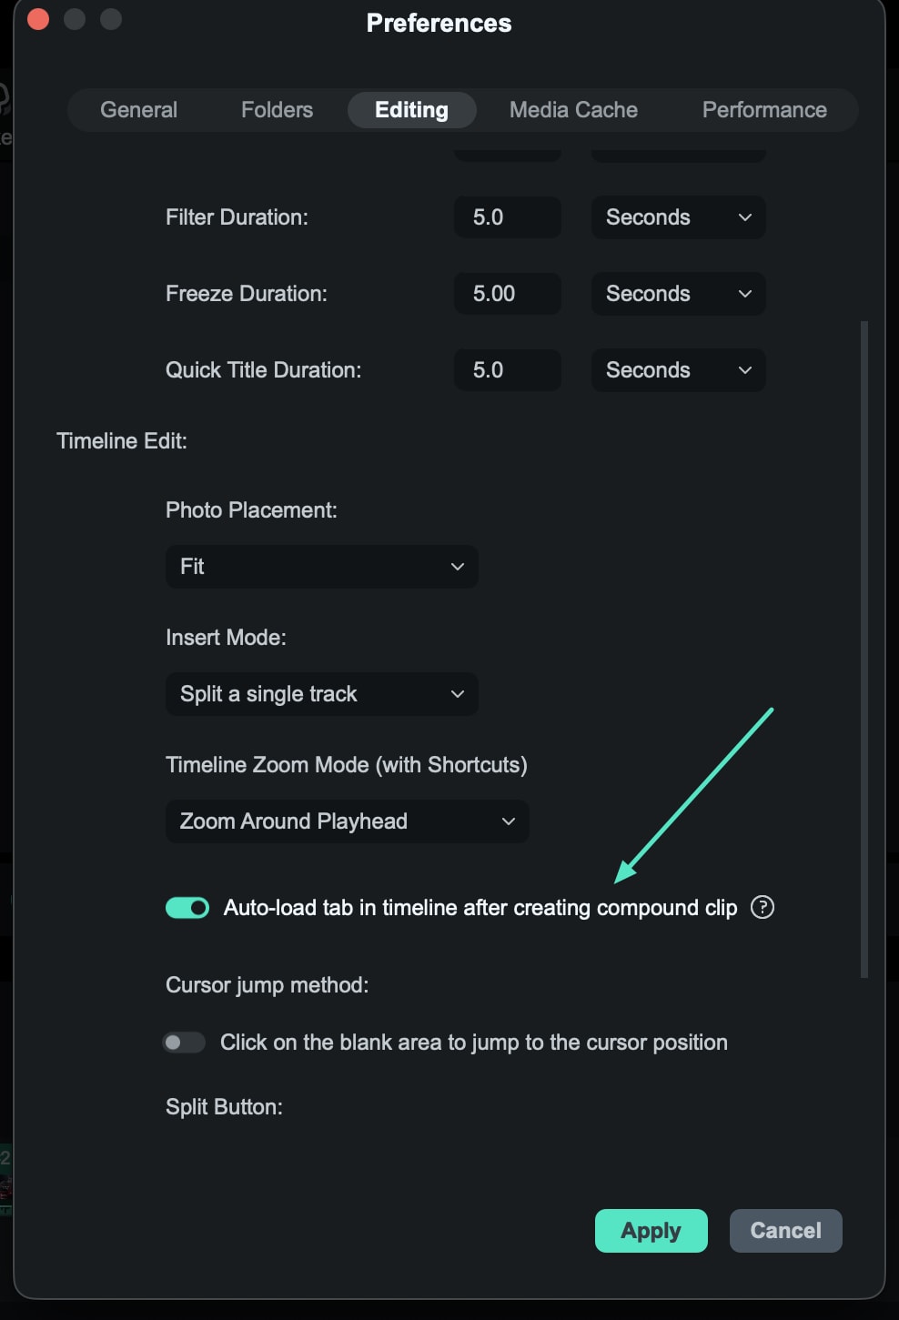Turn on click blank area cursor jump
This screenshot has height=1320, width=899.
click(x=184, y=1042)
